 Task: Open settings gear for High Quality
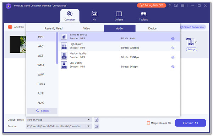(x=173, y=48)
